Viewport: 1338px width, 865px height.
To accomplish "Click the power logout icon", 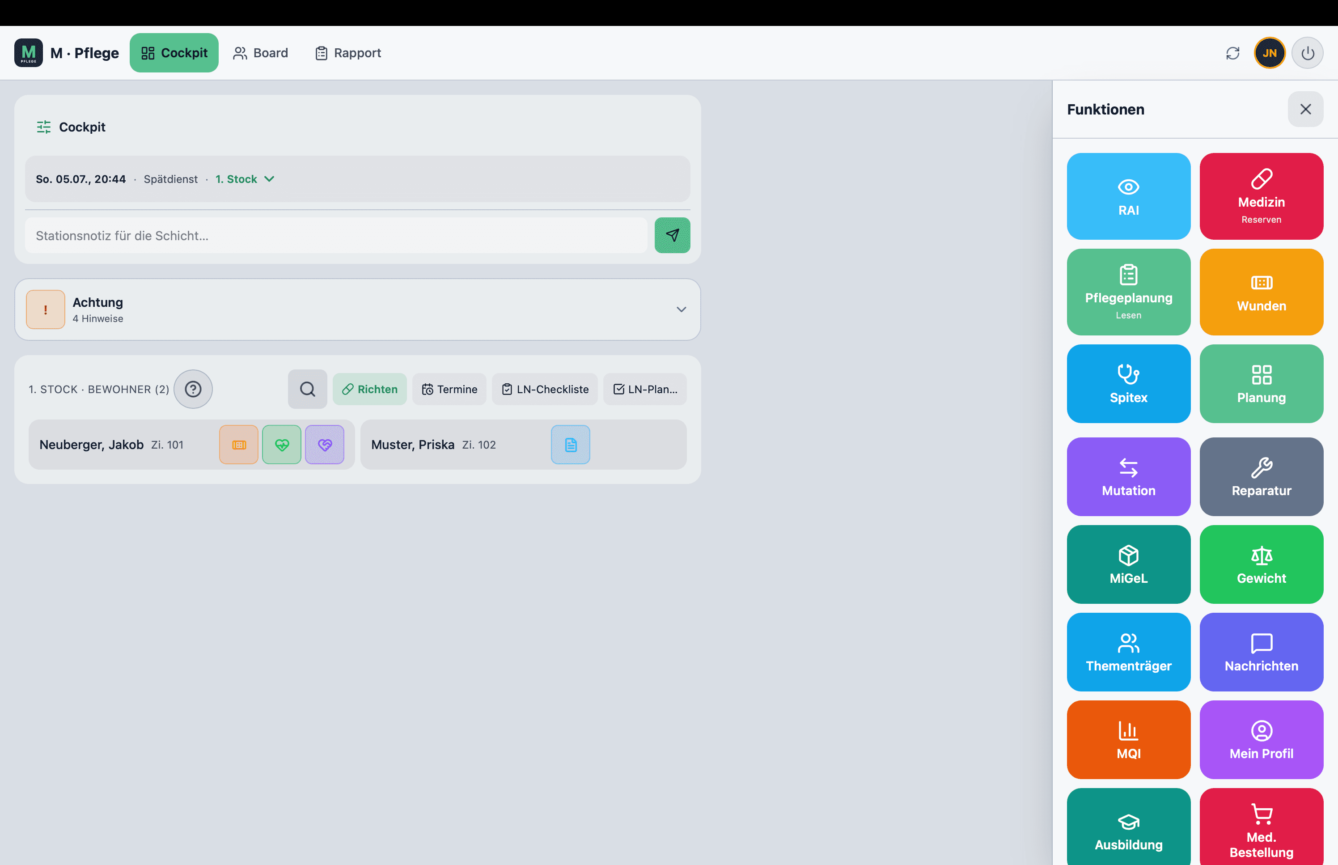I will point(1308,53).
